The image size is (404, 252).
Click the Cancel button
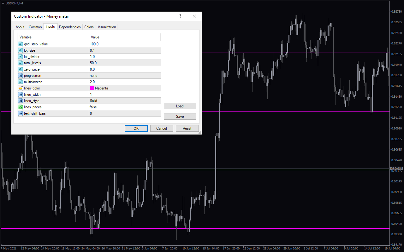pos(162,129)
